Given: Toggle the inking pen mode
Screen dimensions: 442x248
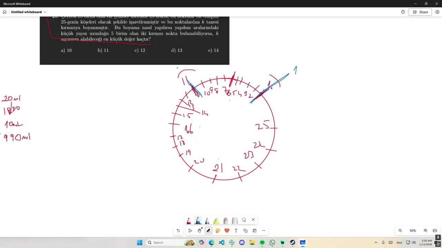Looking at the screenshot, I should 208,231.
